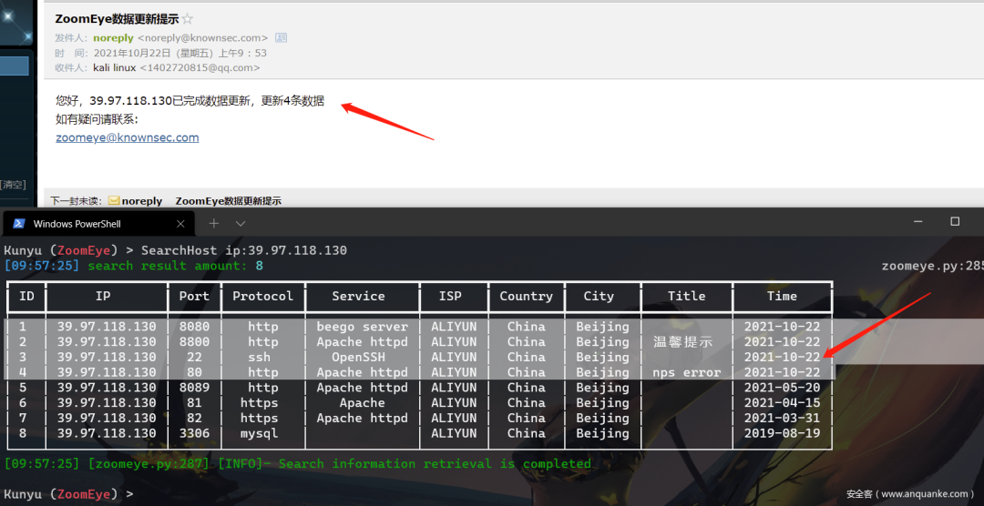The image size is (984, 506).
Task: Maximize the terminal window
Action: (x=955, y=221)
